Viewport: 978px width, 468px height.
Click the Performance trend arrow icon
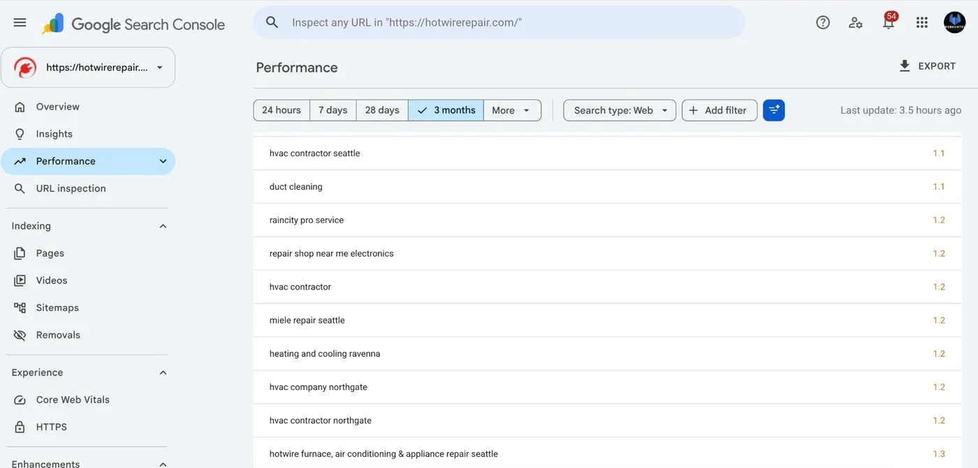click(x=20, y=161)
